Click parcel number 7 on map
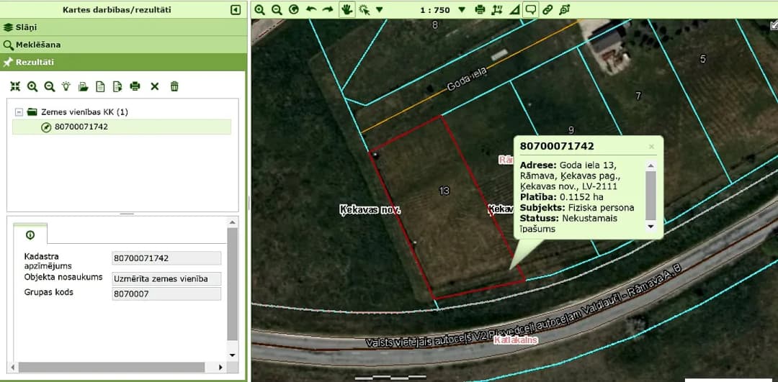 tap(638, 96)
